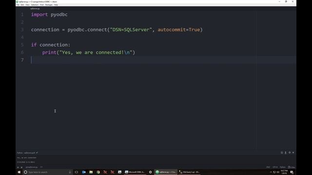Open the Packages menu

(x=49, y=5)
